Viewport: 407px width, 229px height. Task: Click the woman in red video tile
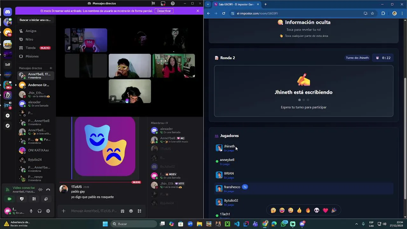174,66
